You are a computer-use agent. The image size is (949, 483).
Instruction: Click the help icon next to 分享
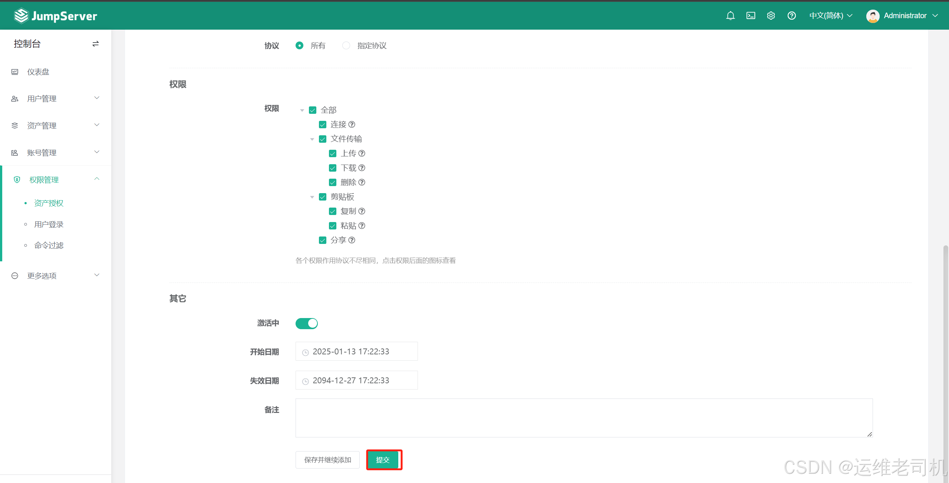(x=352, y=240)
